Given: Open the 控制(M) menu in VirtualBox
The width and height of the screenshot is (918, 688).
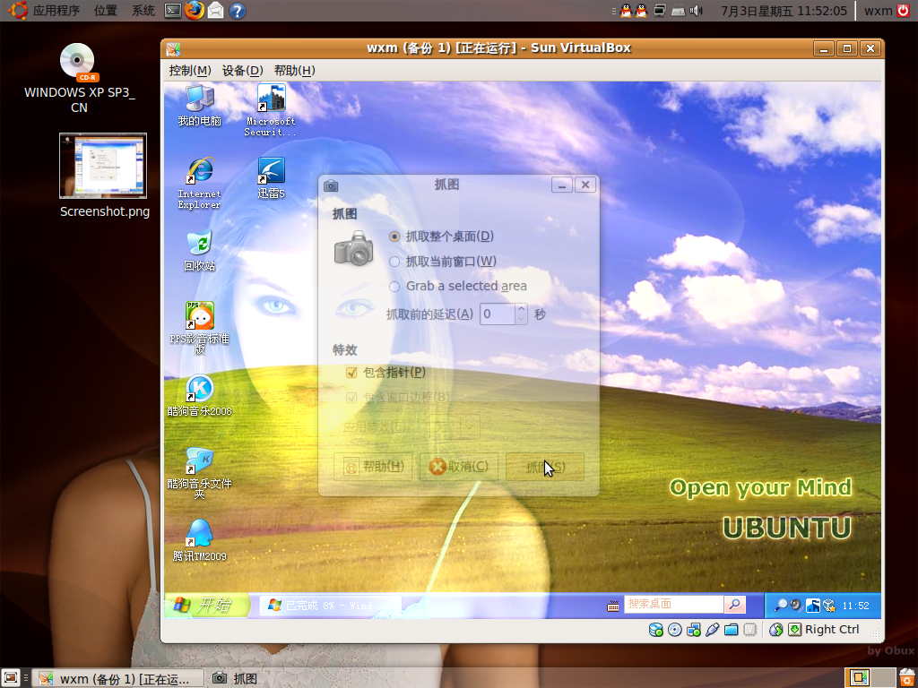Looking at the screenshot, I should point(190,71).
